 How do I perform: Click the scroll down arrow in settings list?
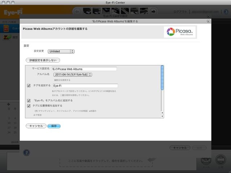(162, 116)
